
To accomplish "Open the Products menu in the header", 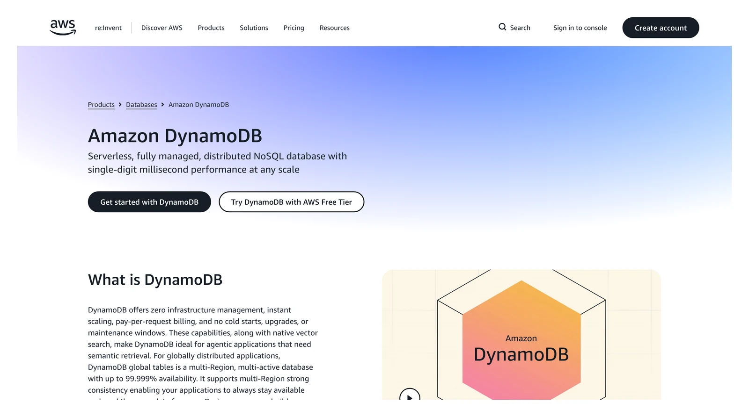I will coord(211,28).
